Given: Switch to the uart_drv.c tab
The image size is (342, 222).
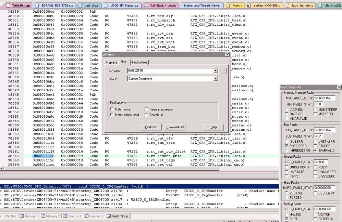Looking at the screenshot, I should [89, 5].
